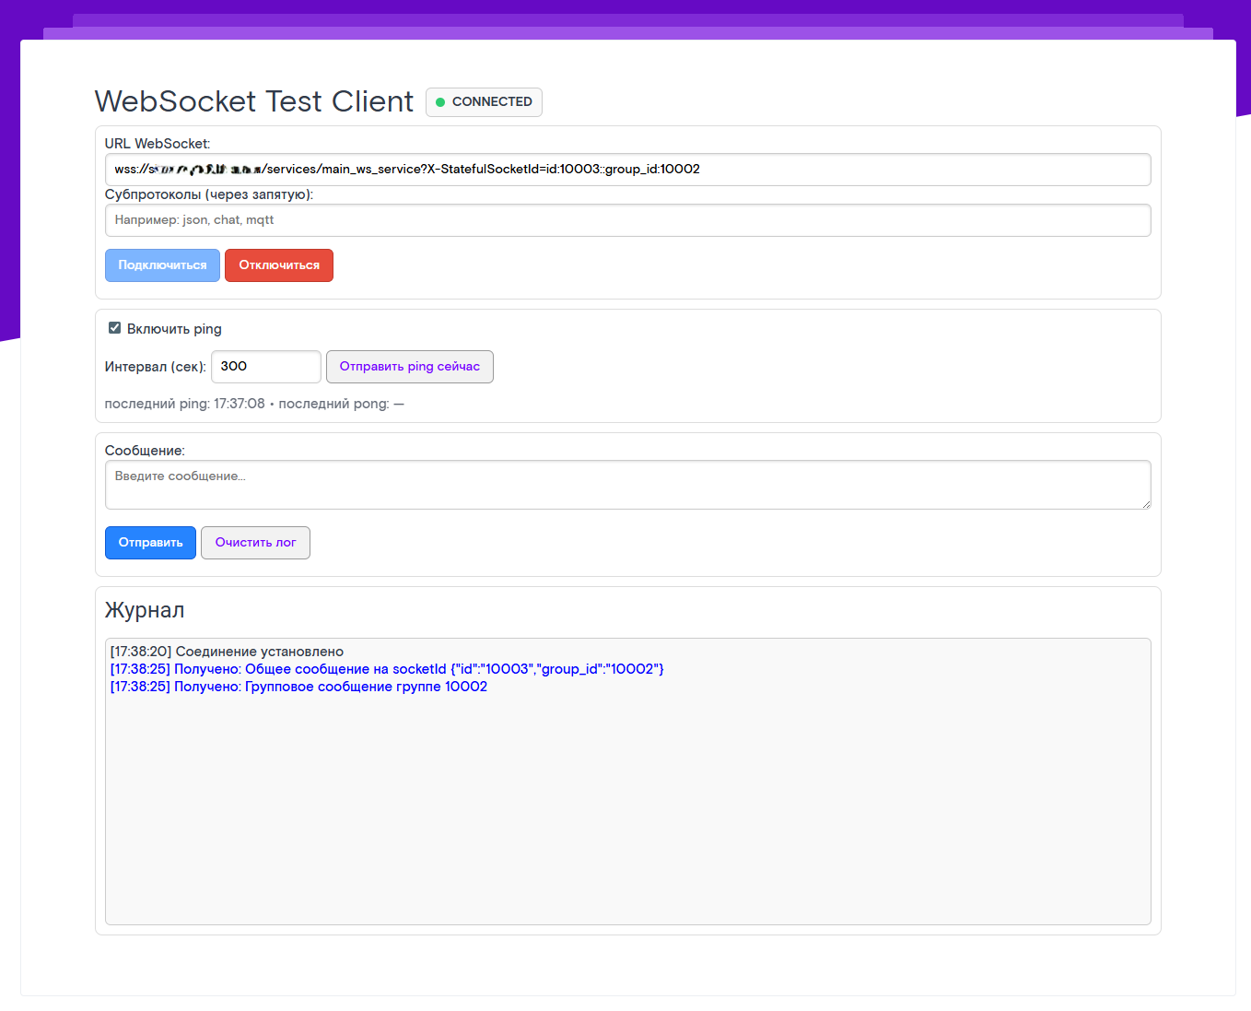Click the CONNECTED status badge text
This screenshot has width=1251, height=1011.
(492, 102)
